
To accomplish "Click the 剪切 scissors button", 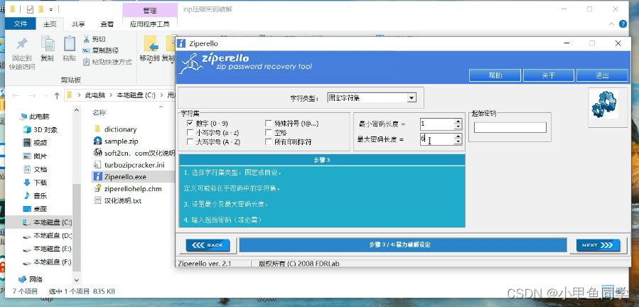I will 95,39.
